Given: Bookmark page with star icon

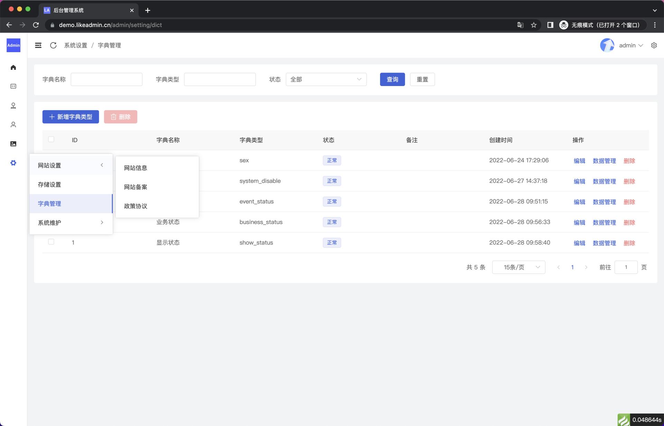Looking at the screenshot, I should (534, 25).
